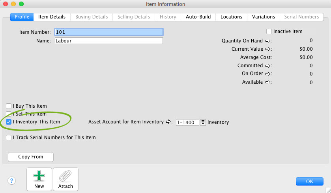The height and width of the screenshot is (193, 331).
Task: Uncheck I Inventory This Item
Action: tap(9, 122)
